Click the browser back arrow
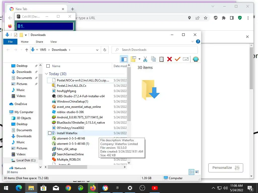Screen dimensions: 258x193 tap(10, 18)
